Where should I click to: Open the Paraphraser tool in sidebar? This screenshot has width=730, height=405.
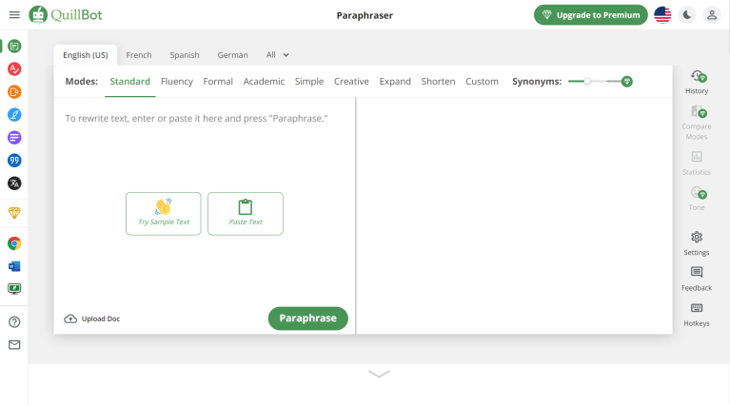14,46
